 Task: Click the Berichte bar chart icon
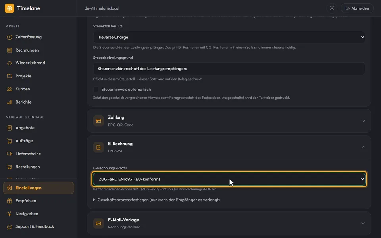coord(10,102)
